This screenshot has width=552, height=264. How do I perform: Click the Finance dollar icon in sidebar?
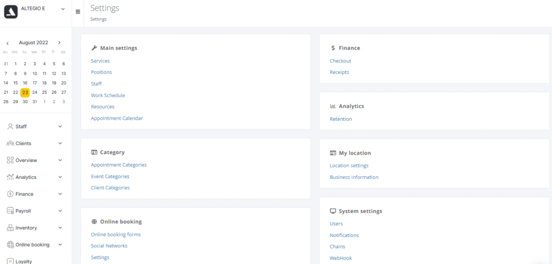point(10,194)
